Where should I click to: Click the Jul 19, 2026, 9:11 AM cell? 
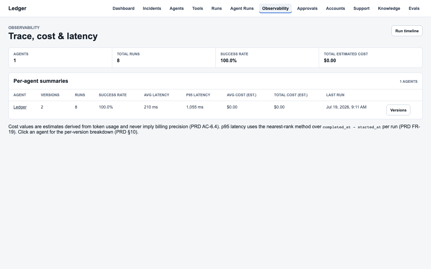(346, 107)
